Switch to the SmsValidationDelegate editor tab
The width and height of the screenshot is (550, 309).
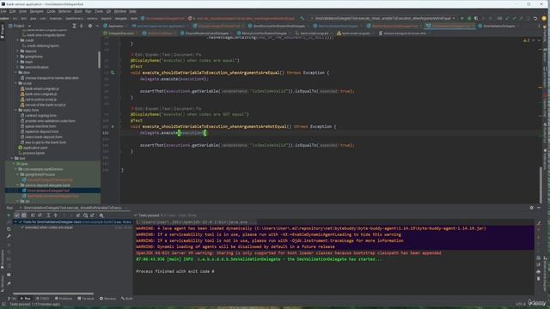(497, 26)
